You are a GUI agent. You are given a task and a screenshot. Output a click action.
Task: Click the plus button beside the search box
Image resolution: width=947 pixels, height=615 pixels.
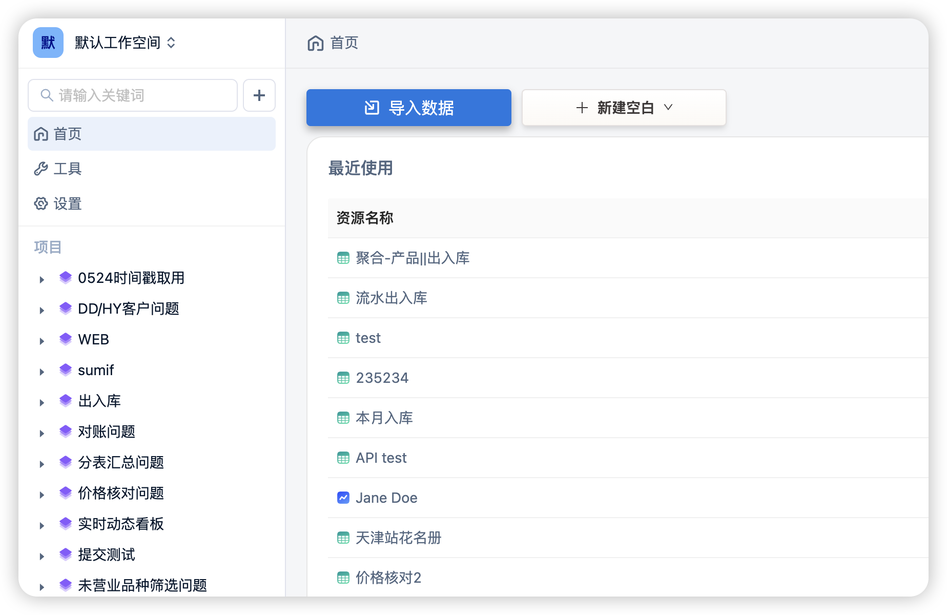click(259, 95)
